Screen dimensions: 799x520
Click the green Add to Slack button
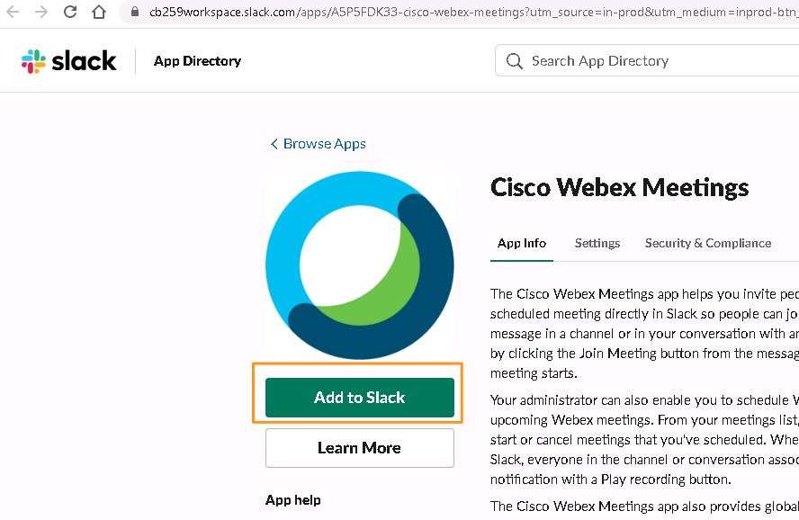[360, 398]
